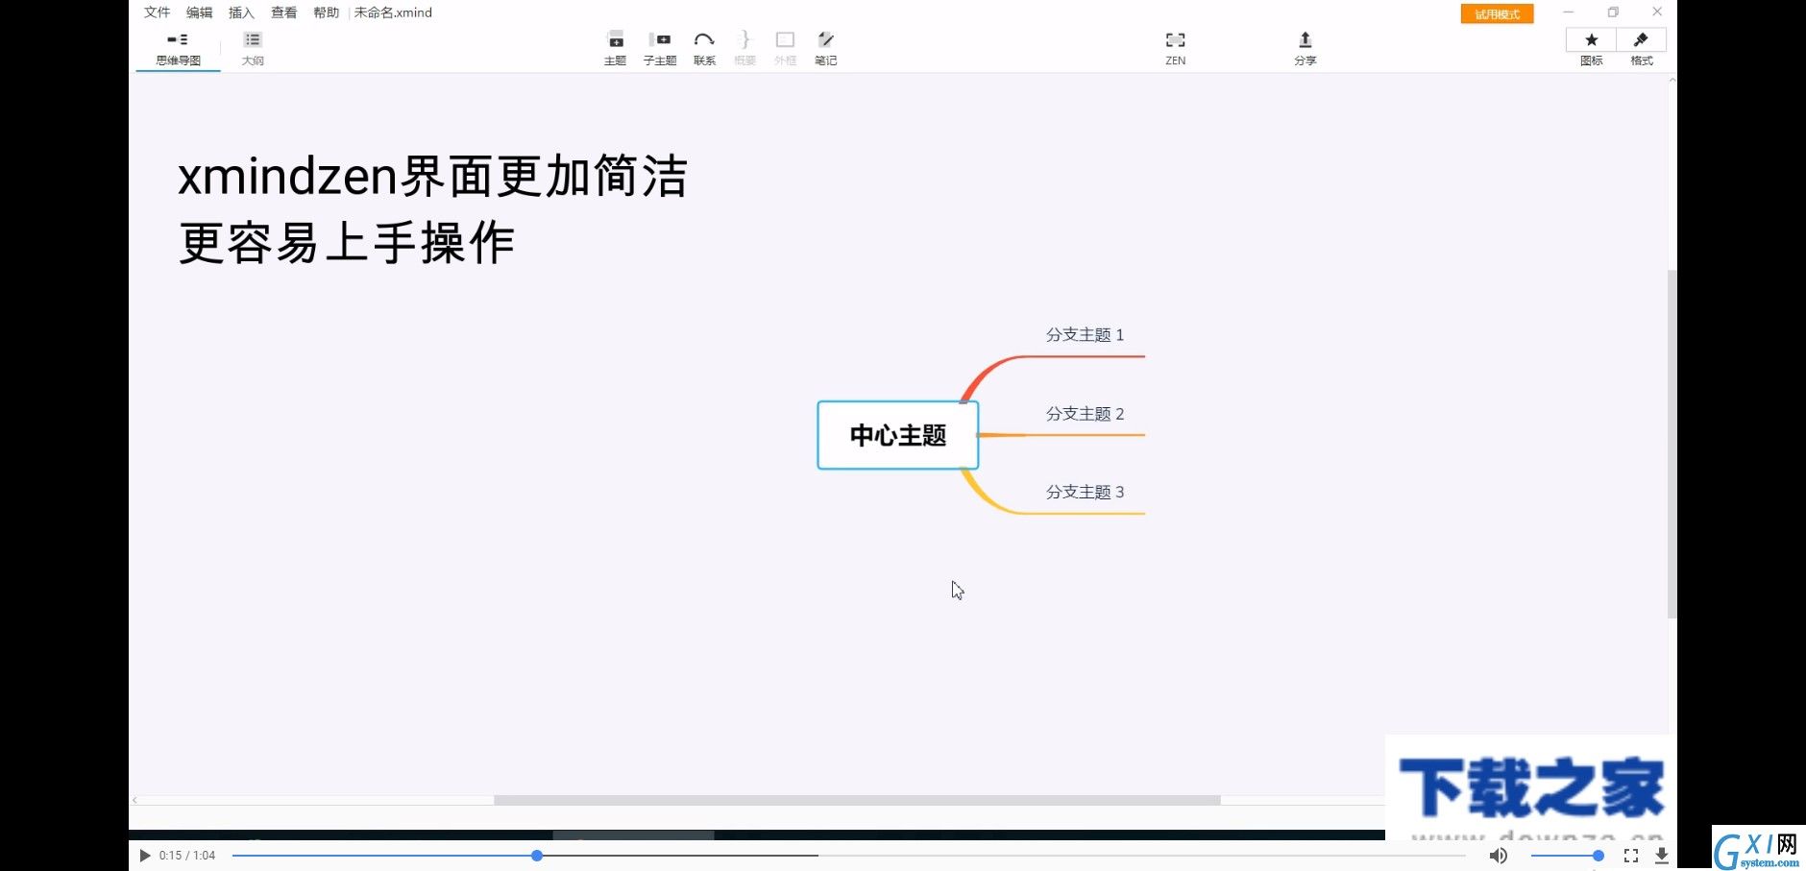
Task: Click the horizontal scrollbar left arrow
Action: click(x=135, y=800)
